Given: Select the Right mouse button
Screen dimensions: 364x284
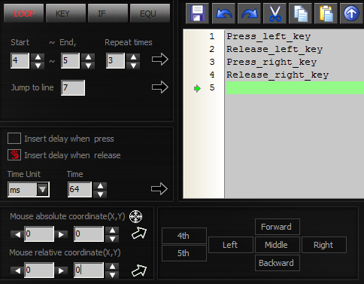Looking at the screenshot, I should [324, 245].
